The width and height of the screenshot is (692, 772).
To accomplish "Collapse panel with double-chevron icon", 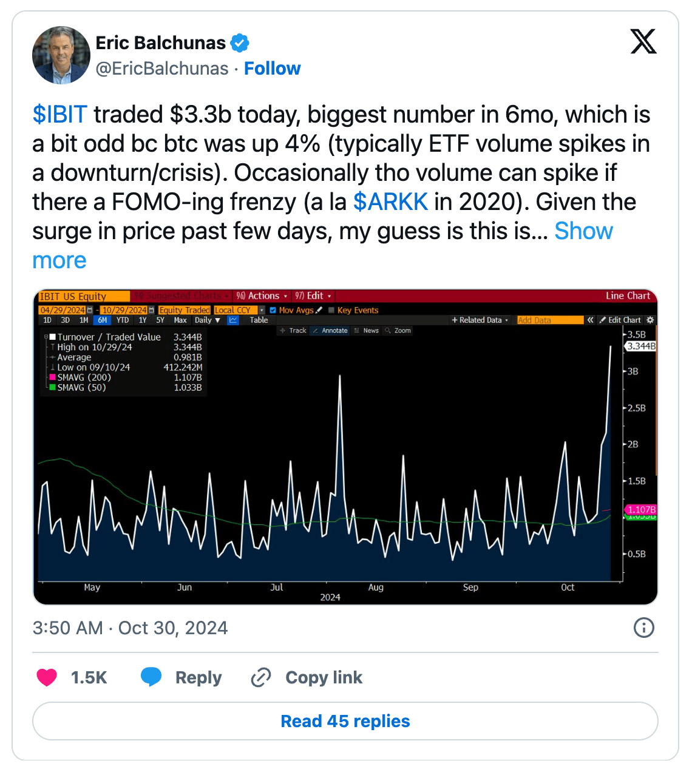I will point(590,320).
